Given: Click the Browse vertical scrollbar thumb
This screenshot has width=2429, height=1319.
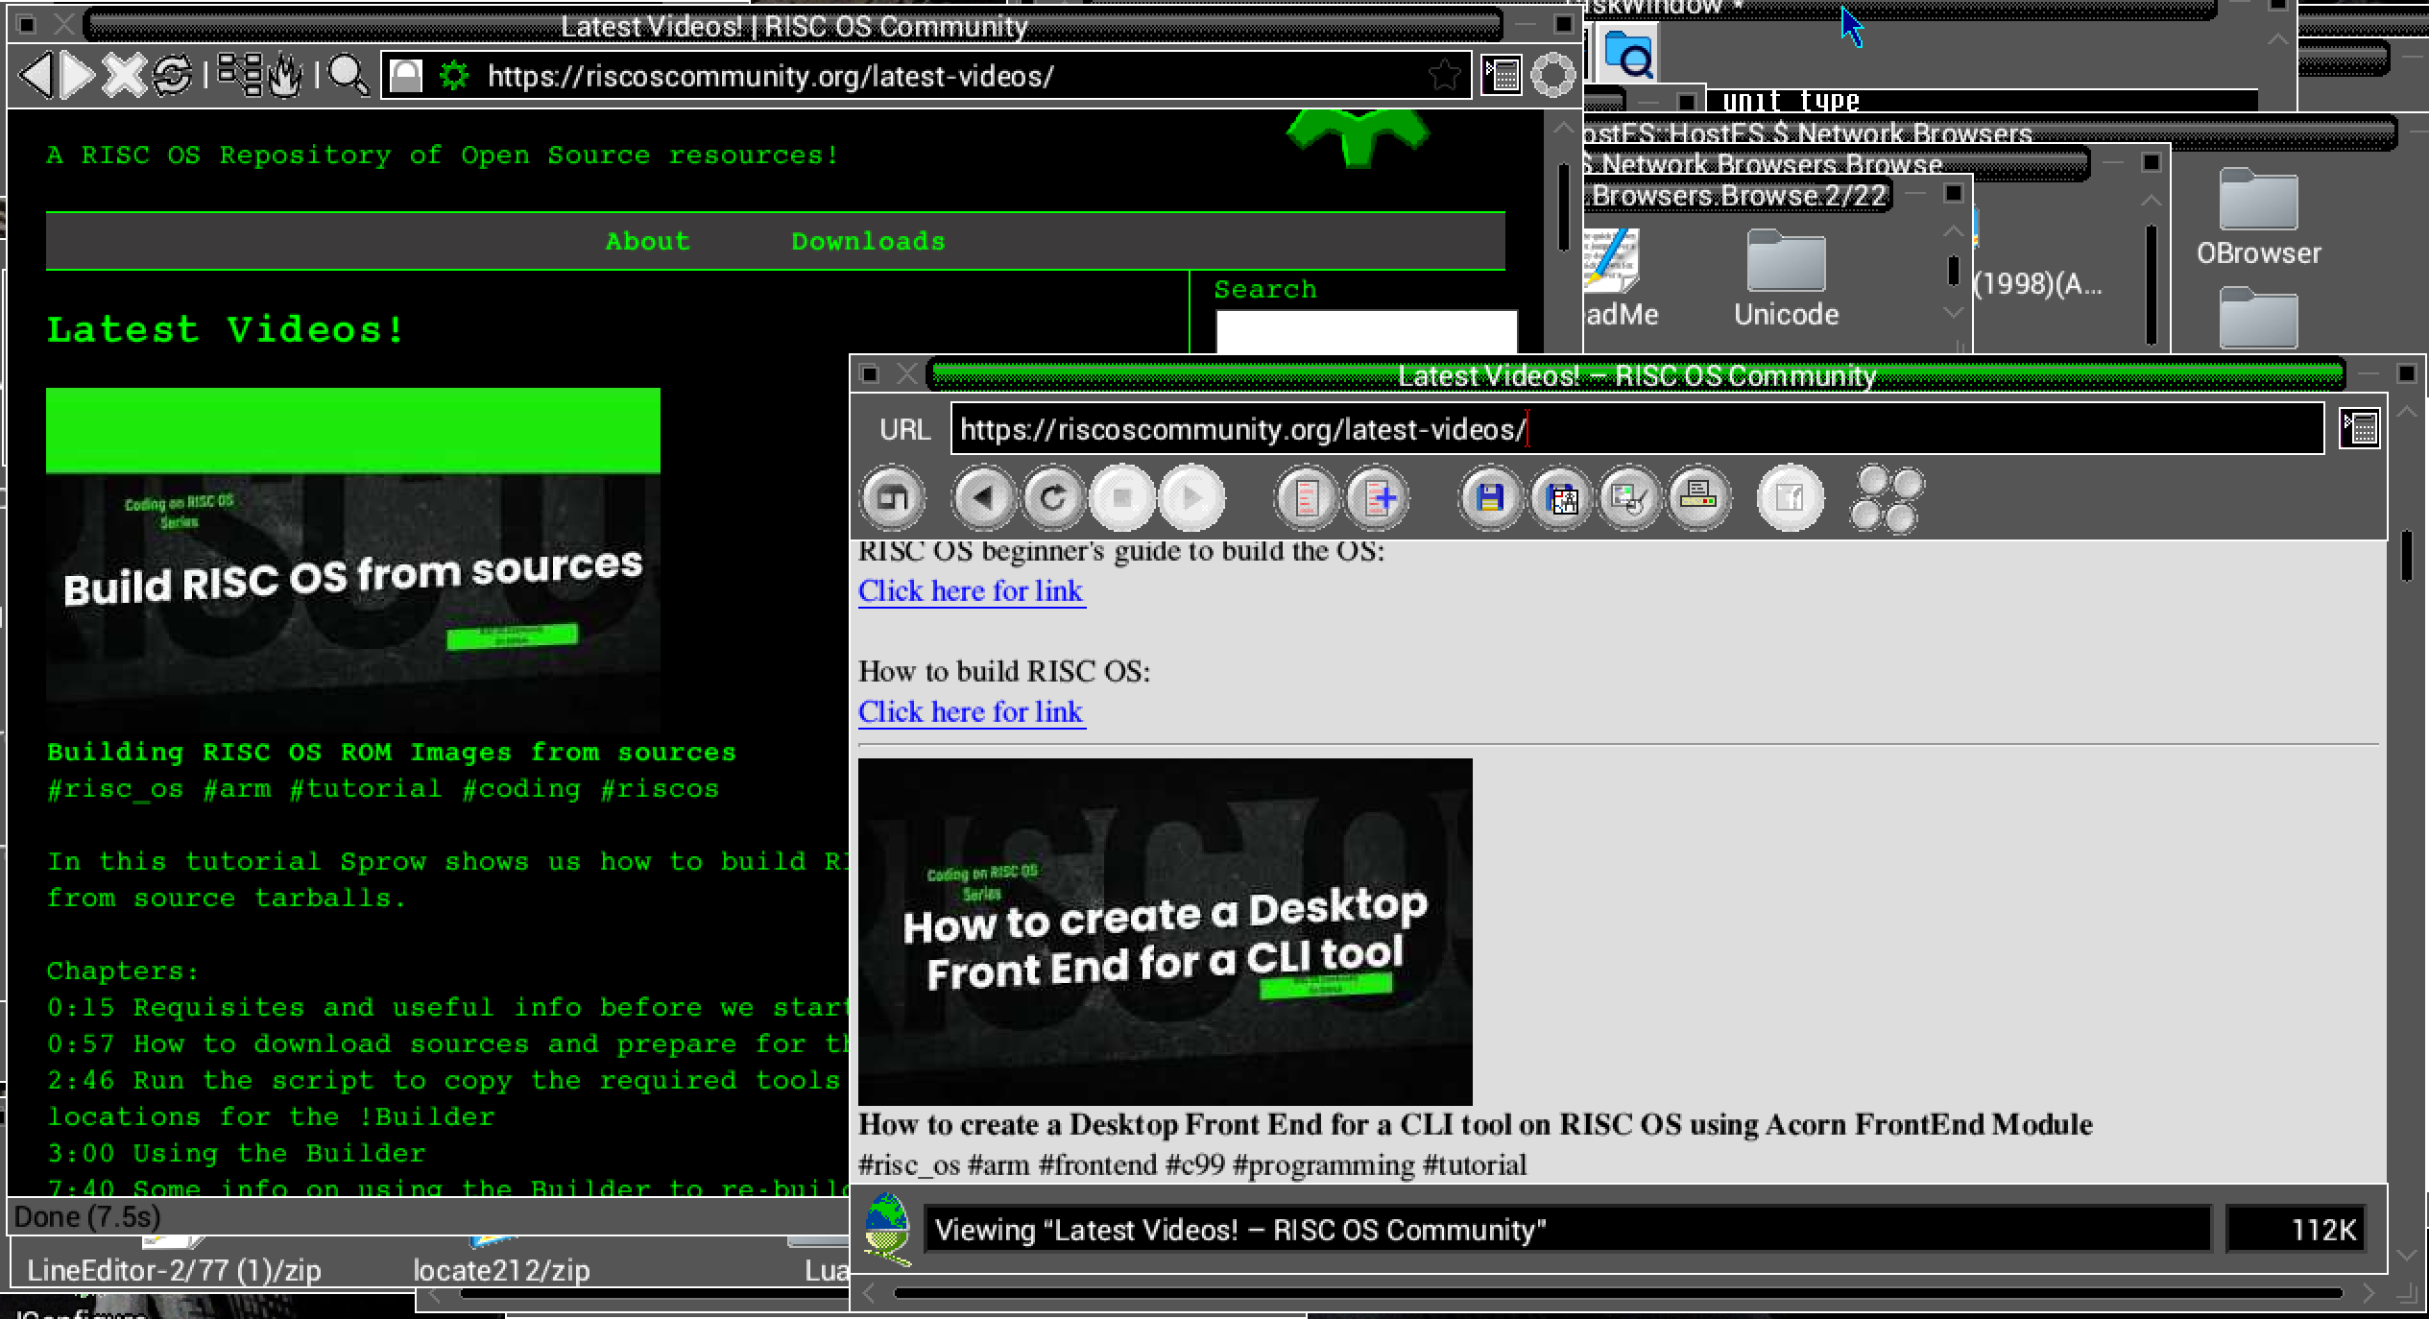Looking at the screenshot, I should tap(2406, 555).
